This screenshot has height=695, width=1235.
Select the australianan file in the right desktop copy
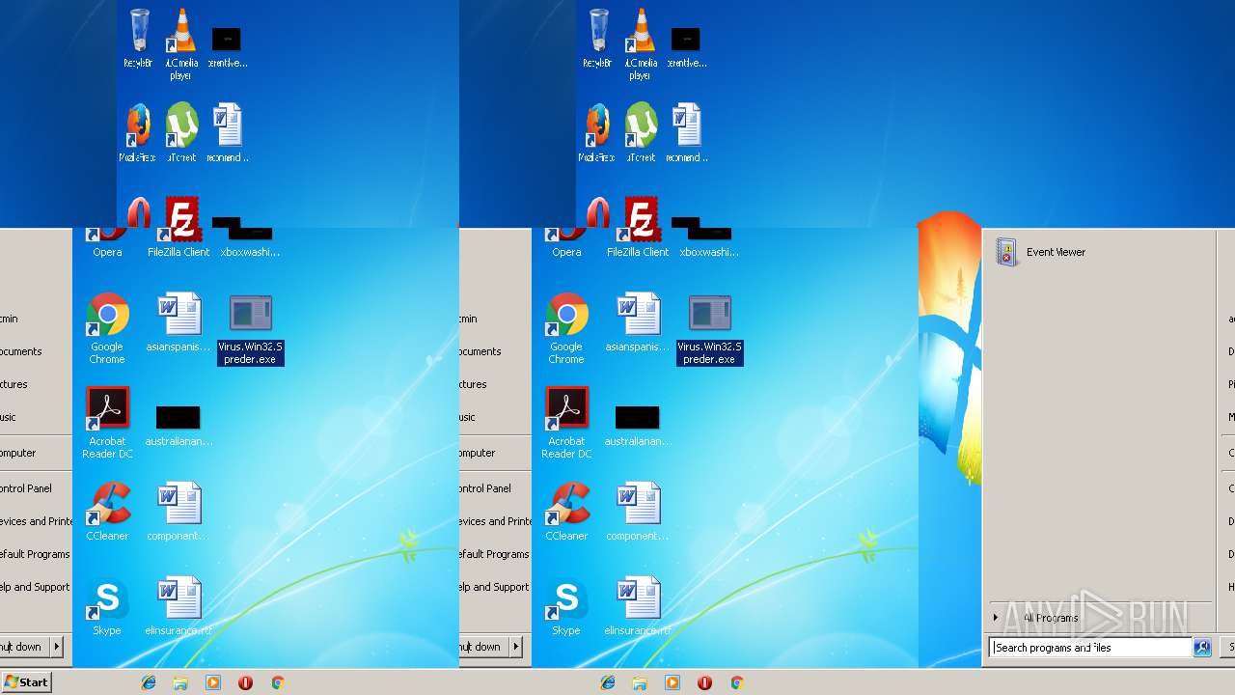coord(638,426)
